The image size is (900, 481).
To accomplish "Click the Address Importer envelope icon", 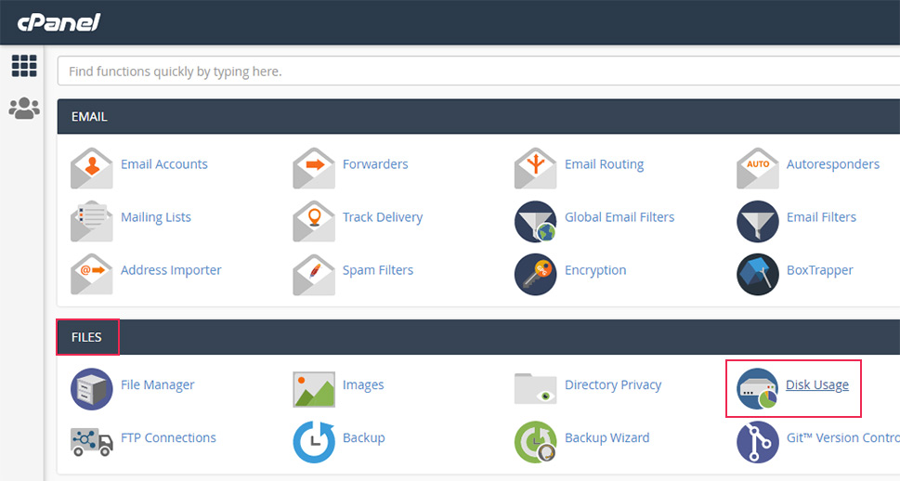I will (x=92, y=274).
